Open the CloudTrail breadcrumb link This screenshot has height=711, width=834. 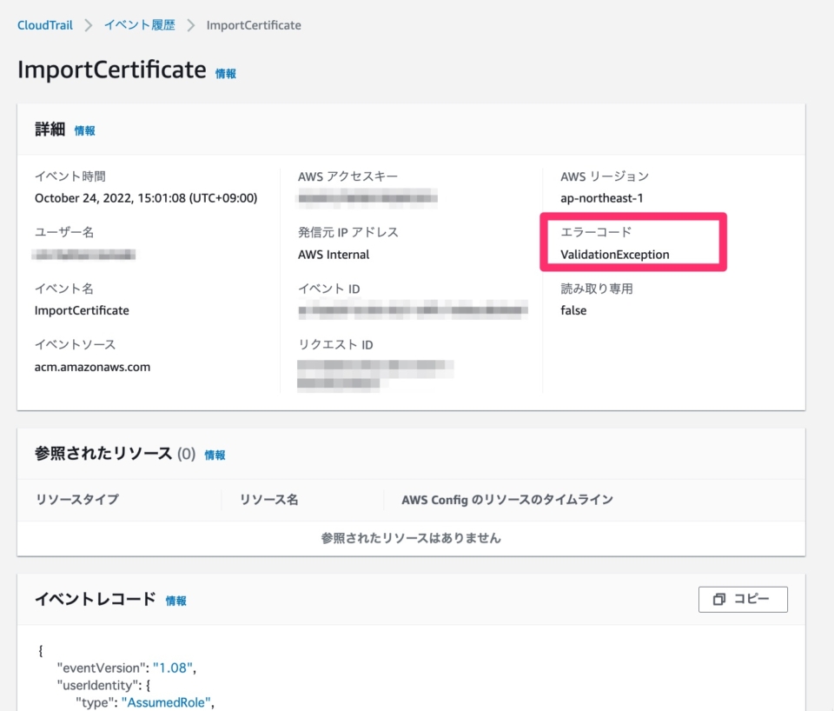click(x=44, y=25)
